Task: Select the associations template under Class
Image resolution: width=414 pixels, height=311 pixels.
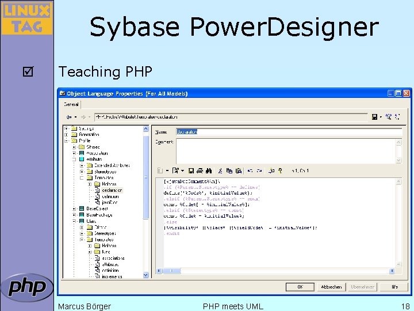Action: 113,258
